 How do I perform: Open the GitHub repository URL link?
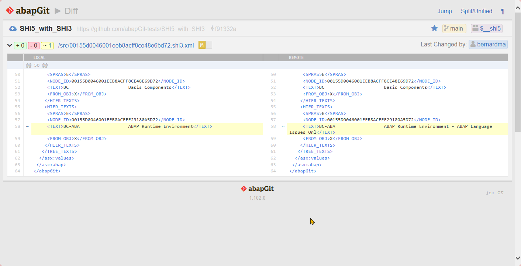tap(140, 29)
